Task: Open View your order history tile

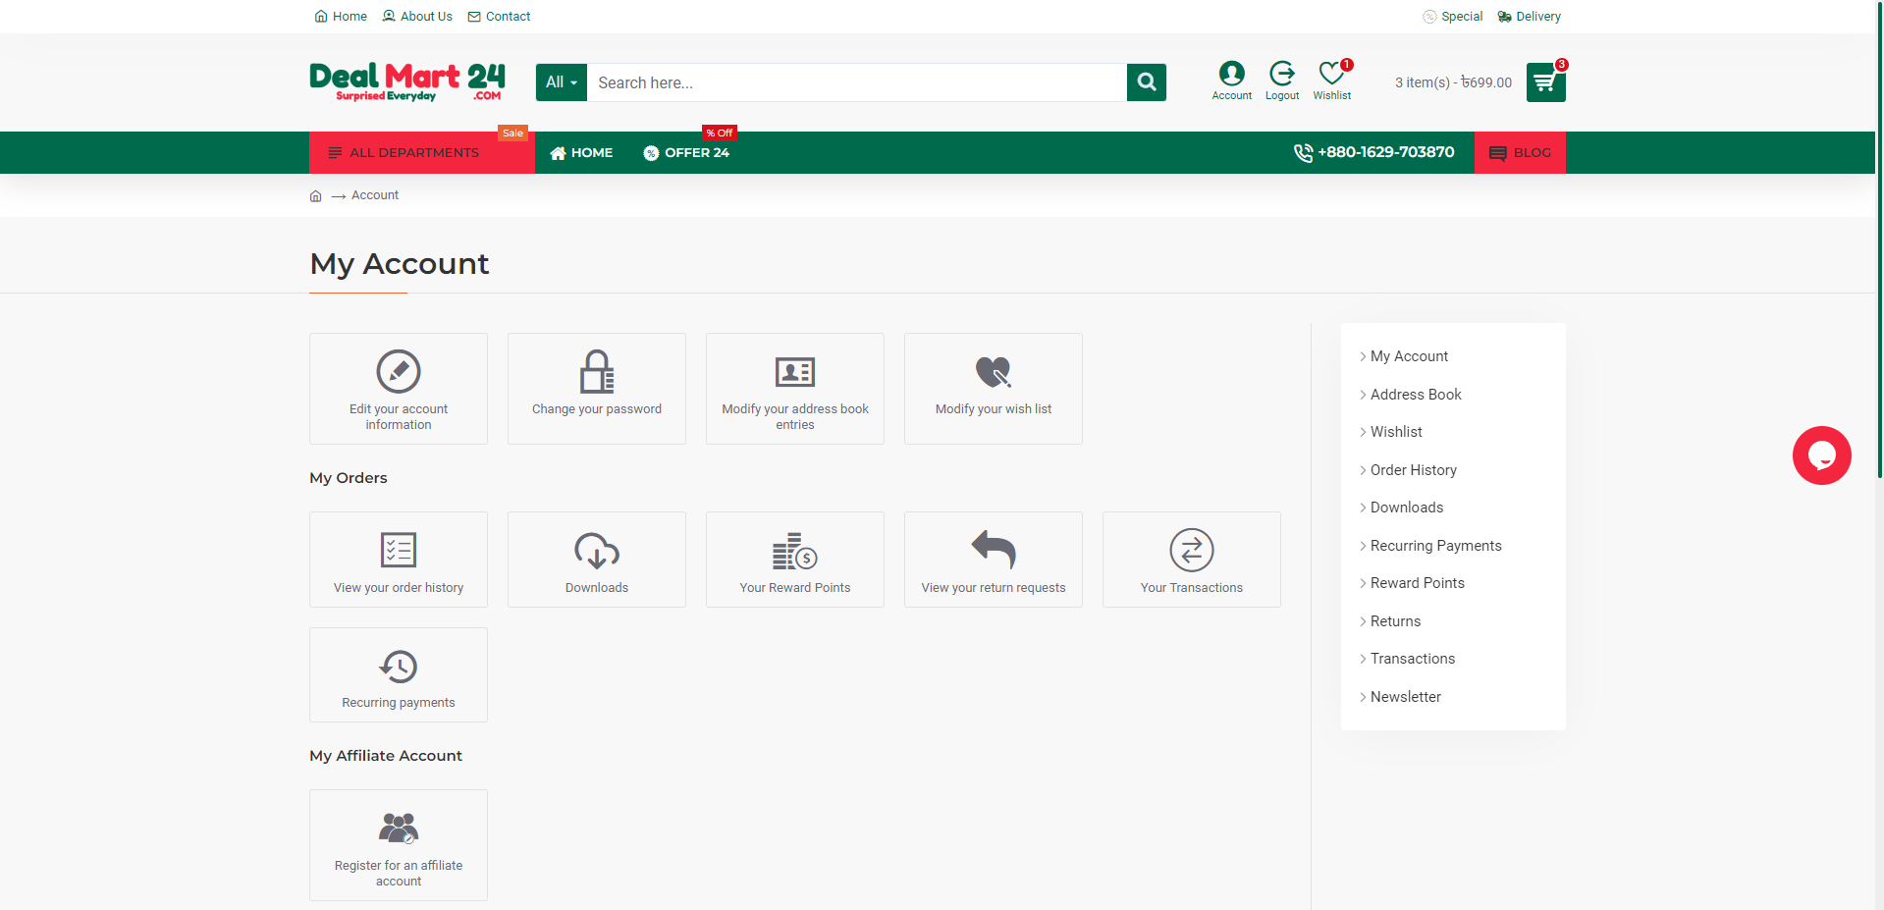Action: pyautogui.click(x=399, y=560)
